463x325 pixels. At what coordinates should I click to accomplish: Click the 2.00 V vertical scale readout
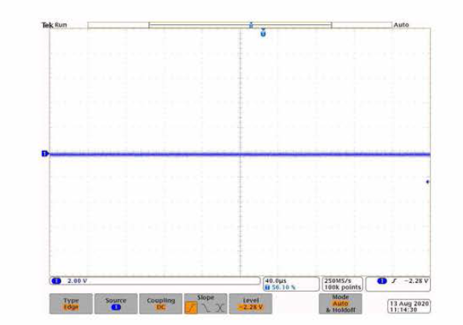77,281
